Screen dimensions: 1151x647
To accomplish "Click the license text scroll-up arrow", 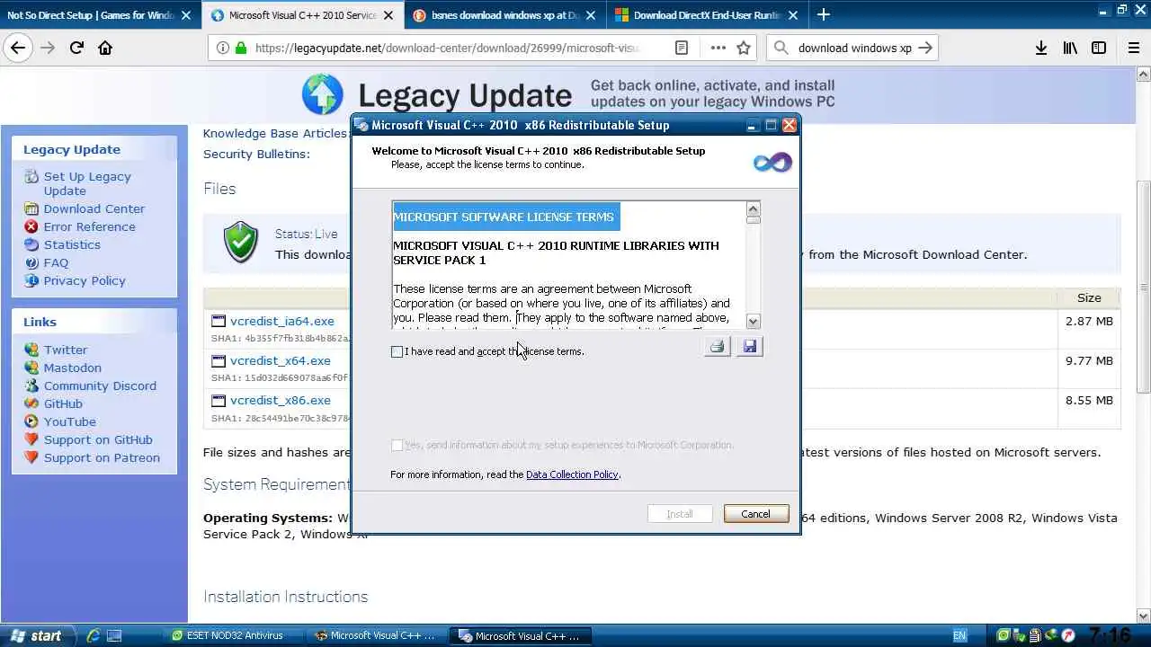I will click(x=754, y=208).
